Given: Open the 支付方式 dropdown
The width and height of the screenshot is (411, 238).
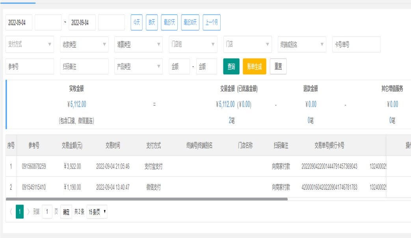Looking at the screenshot, I should coord(30,44).
